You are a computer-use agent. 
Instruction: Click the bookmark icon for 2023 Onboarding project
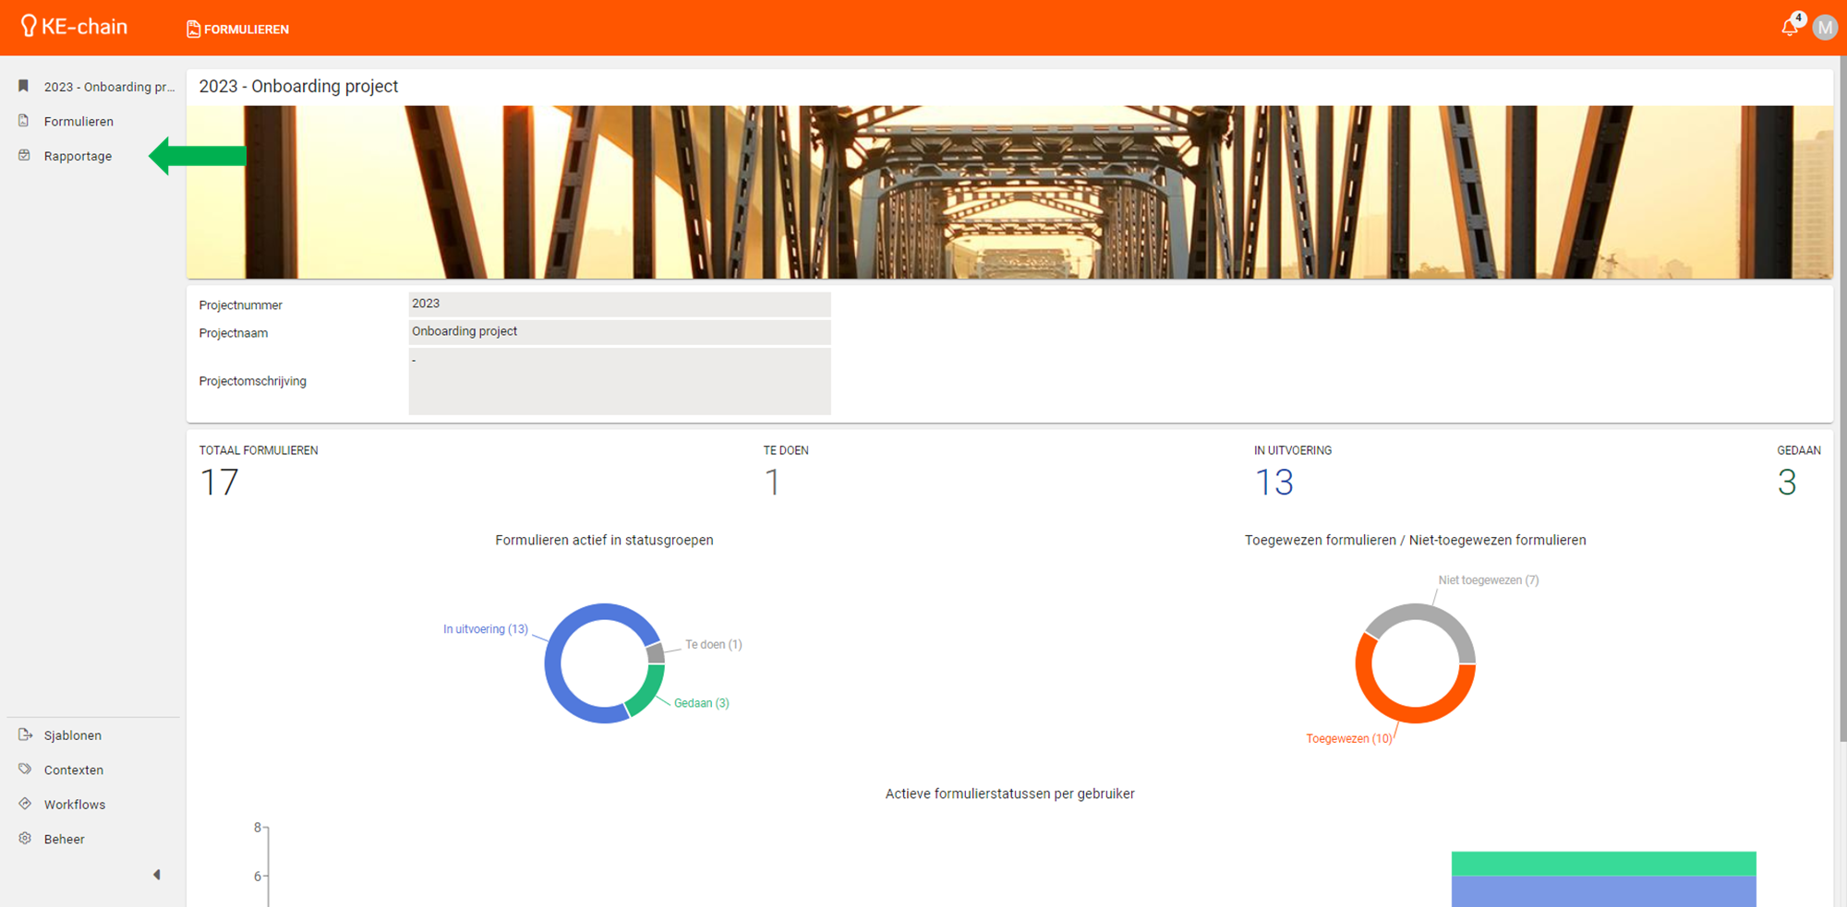[x=24, y=86]
